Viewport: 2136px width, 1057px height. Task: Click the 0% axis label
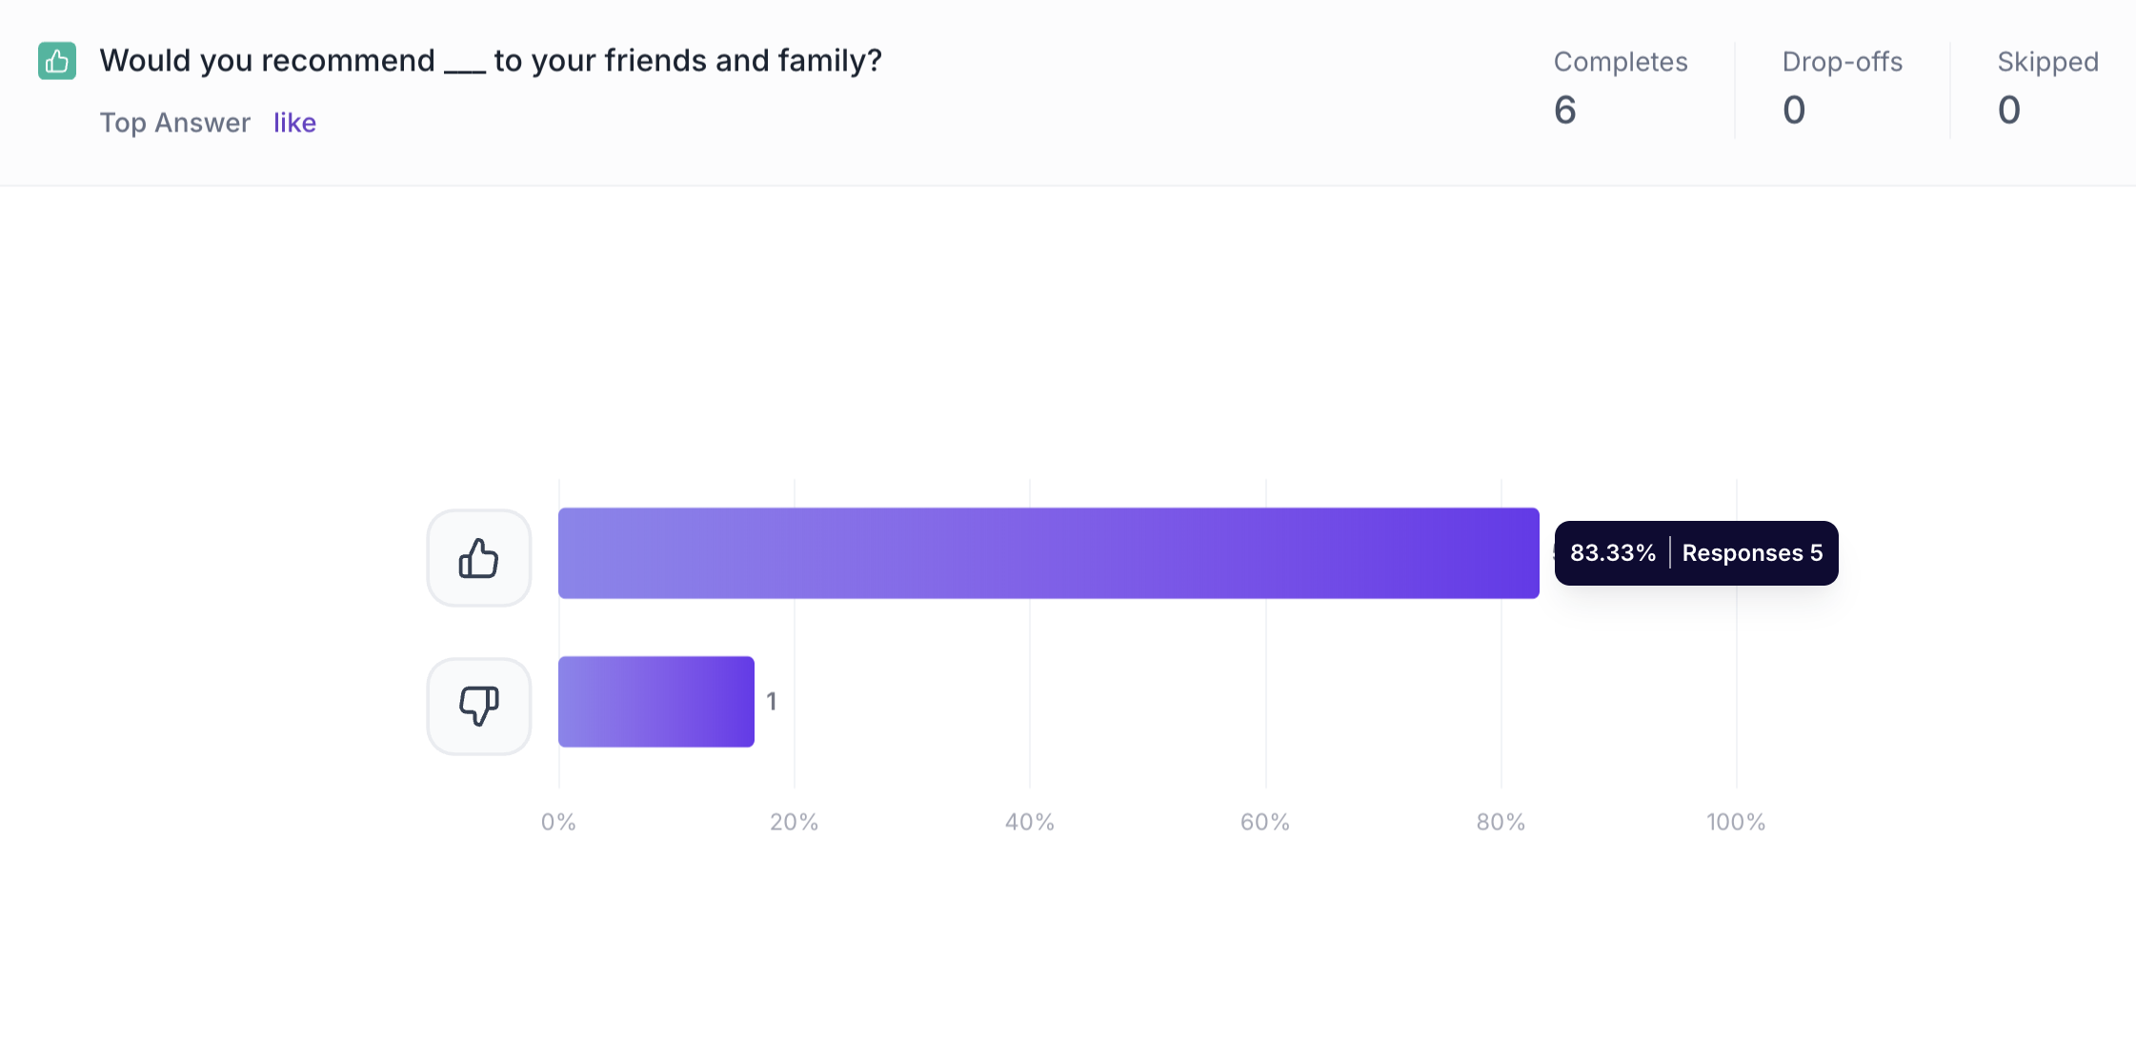pos(558,822)
